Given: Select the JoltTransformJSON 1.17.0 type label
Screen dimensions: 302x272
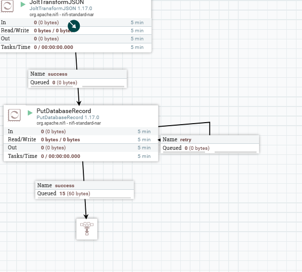Looking at the screenshot, I should click(61, 9).
